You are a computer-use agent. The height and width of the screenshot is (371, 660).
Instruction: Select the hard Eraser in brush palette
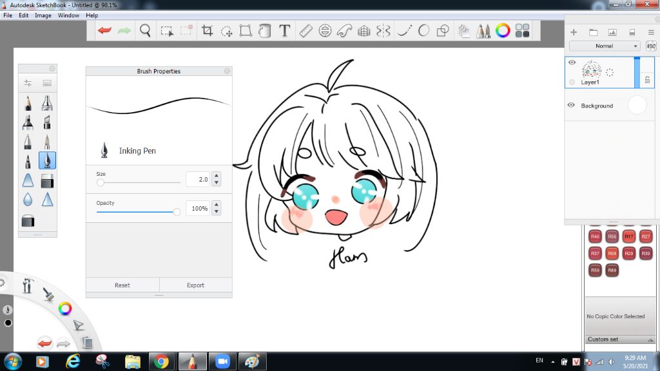click(47, 181)
